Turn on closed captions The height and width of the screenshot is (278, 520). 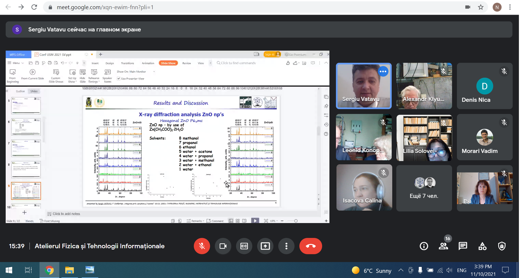point(244,246)
